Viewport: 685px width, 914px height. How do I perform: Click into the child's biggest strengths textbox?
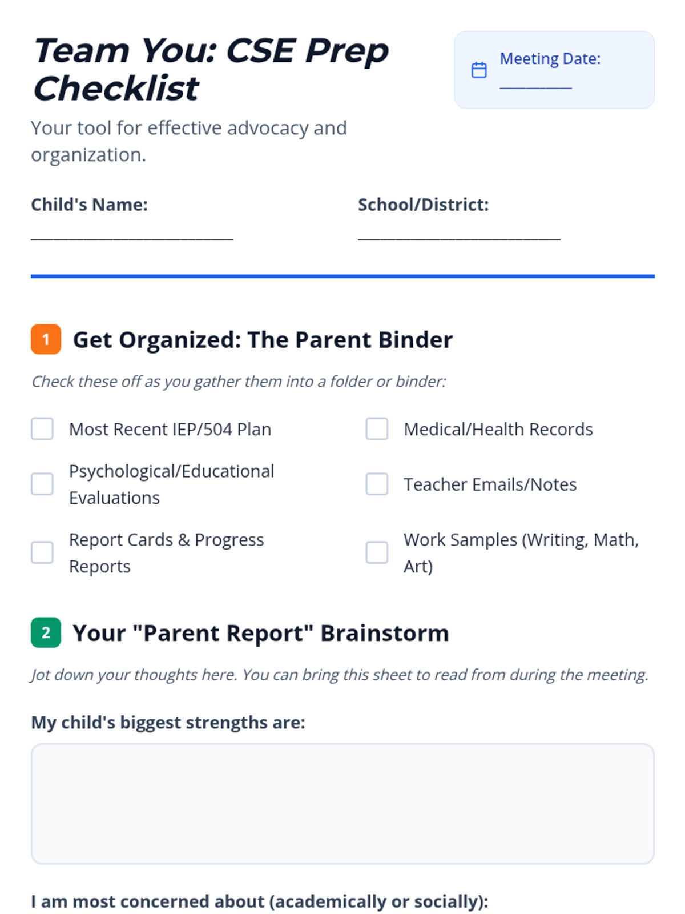pyautogui.click(x=342, y=803)
